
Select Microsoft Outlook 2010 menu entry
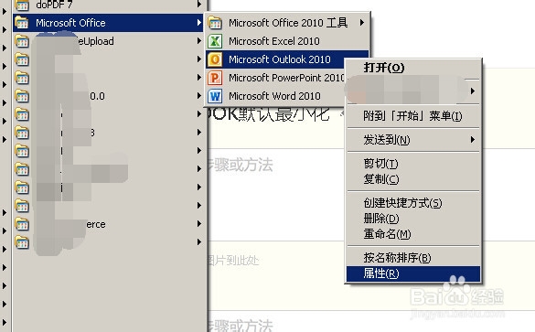coord(275,59)
